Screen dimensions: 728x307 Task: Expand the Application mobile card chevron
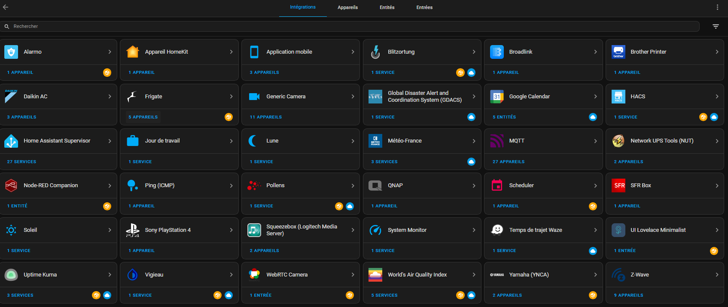353,52
